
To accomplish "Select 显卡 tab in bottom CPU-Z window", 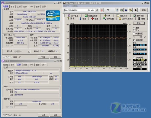I will click(x=38, y=65).
